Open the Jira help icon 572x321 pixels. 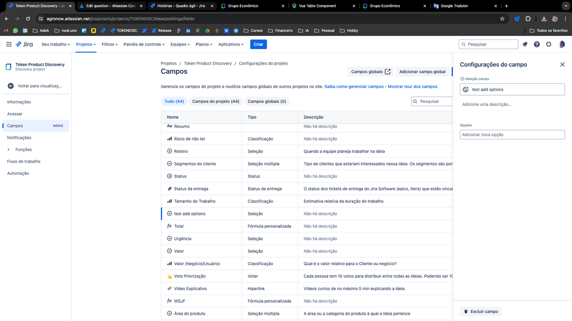click(x=537, y=45)
